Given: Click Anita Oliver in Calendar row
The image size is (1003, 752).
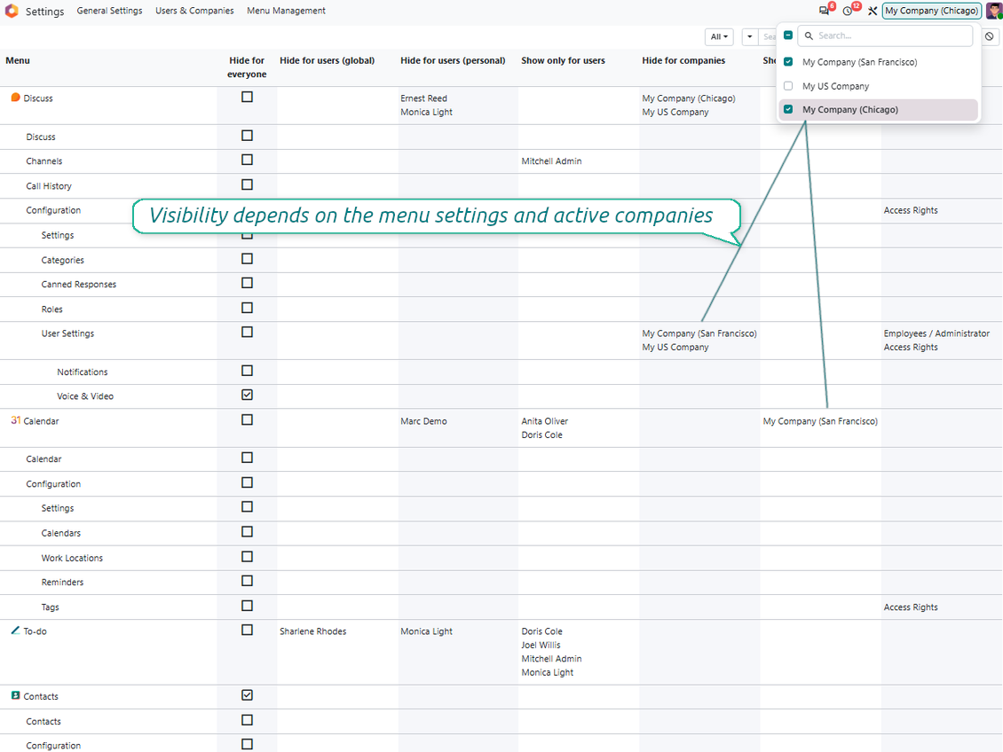Looking at the screenshot, I should (544, 421).
